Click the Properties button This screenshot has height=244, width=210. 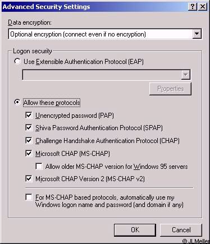[170, 89]
